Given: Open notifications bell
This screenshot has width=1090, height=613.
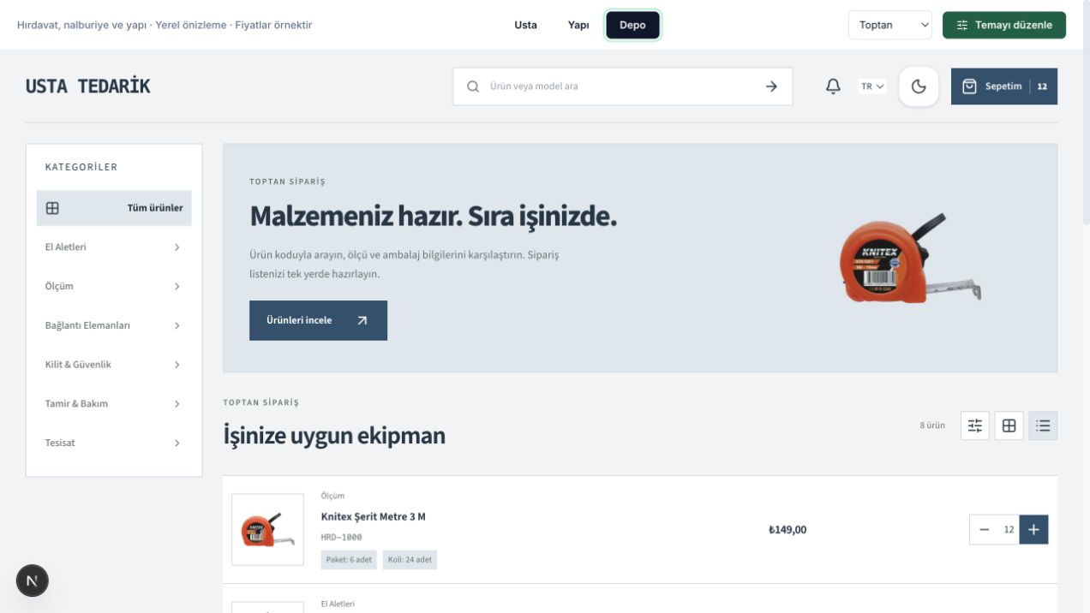Looking at the screenshot, I should (x=833, y=86).
